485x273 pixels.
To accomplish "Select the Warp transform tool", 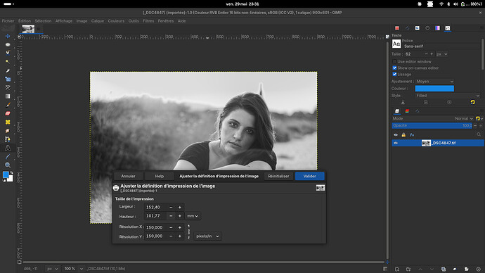I will 8,87.
